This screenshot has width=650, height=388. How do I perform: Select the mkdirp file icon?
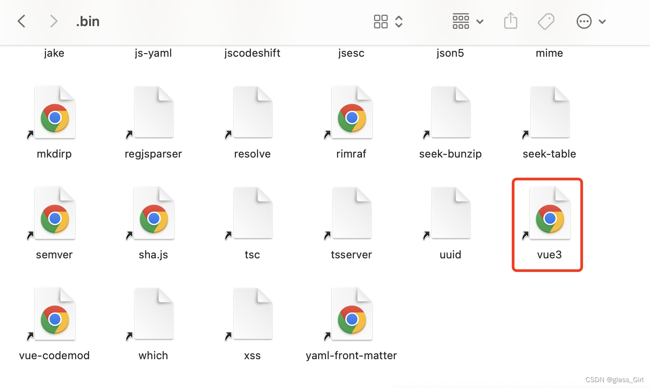pyautogui.click(x=54, y=112)
